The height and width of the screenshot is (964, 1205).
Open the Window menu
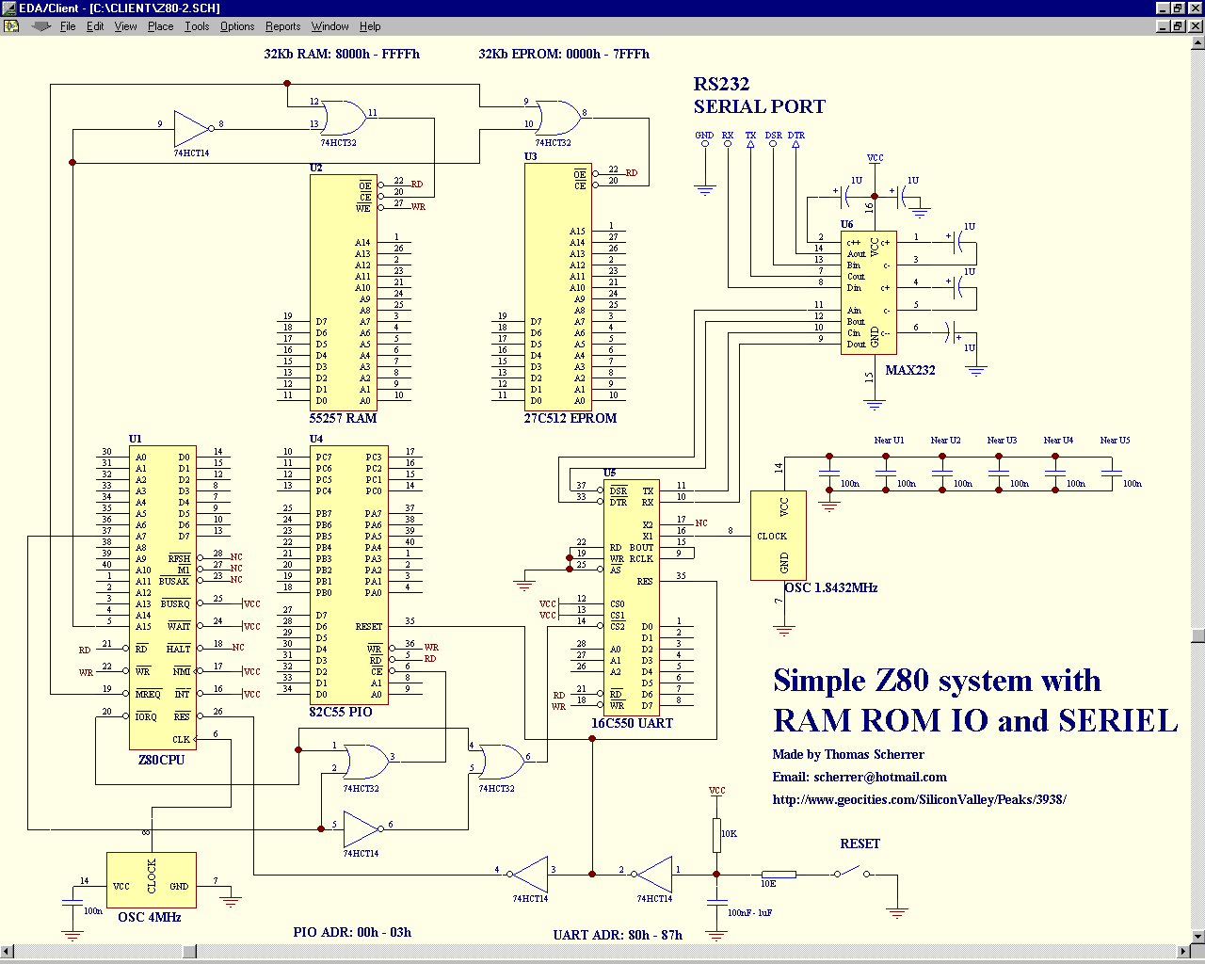(329, 26)
